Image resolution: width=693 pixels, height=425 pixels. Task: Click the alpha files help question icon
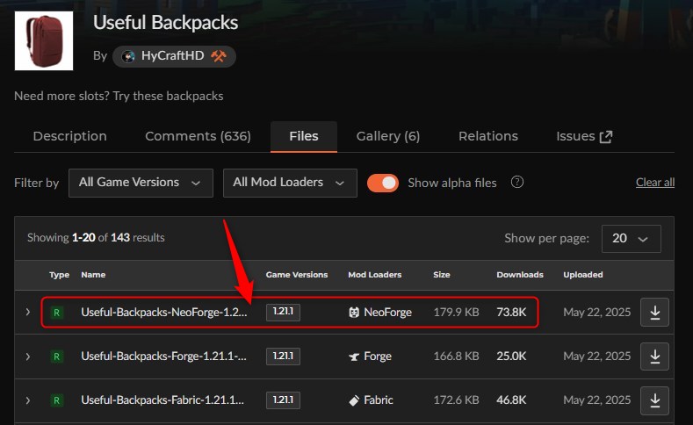point(517,182)
